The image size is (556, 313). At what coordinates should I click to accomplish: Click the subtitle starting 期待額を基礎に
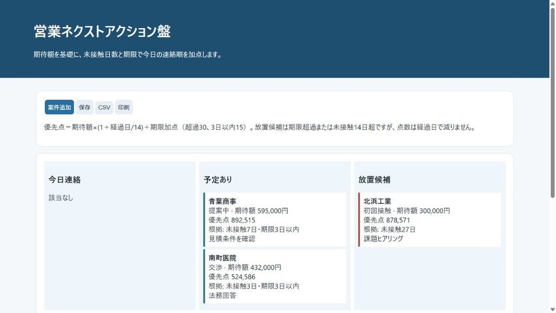pos(128,55)
